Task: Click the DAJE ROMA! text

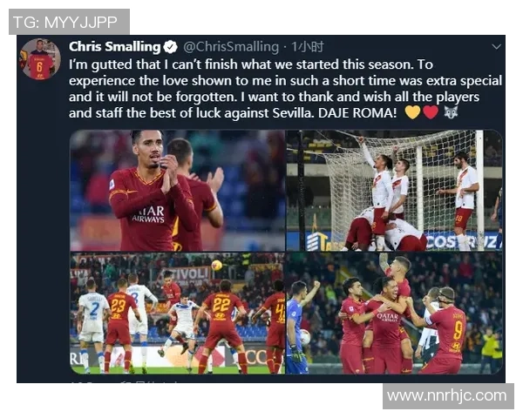Action: pos(357,113)
